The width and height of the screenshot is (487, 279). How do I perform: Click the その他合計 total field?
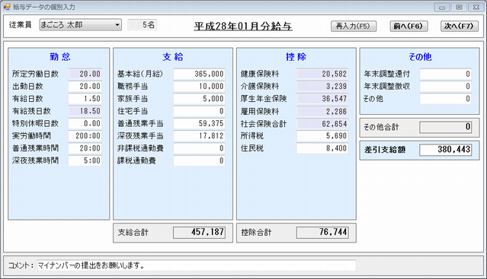[x=446, y=127]
